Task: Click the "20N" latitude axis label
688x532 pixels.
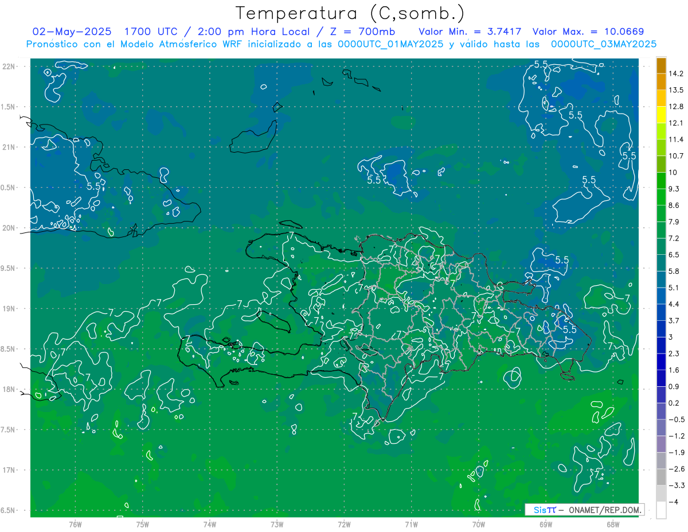Action: coord(9,228)
